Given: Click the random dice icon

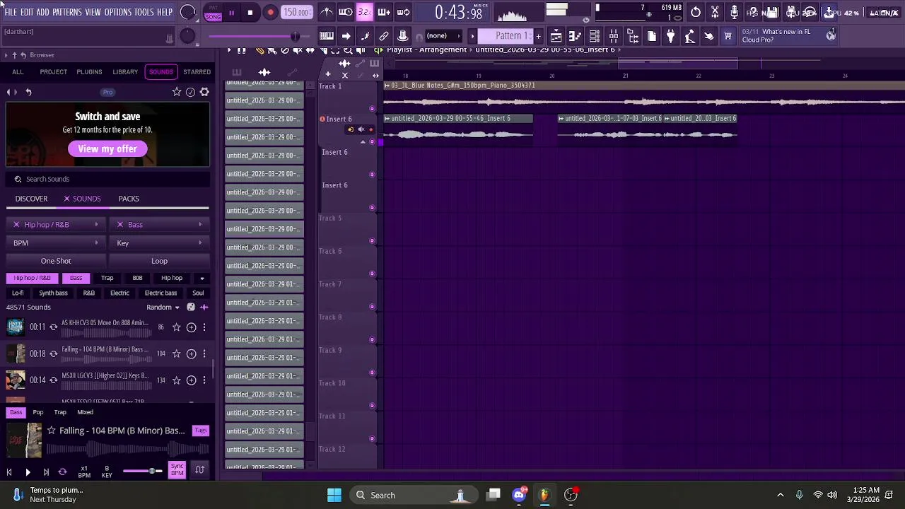Looking at the screenshot, I should point(191,308).
